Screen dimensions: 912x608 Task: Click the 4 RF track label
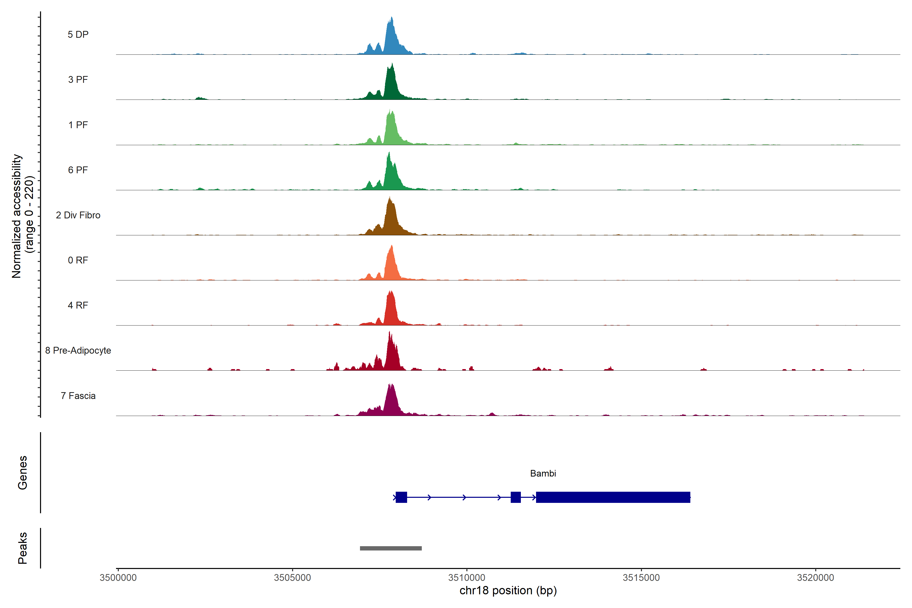click(78, 306)
